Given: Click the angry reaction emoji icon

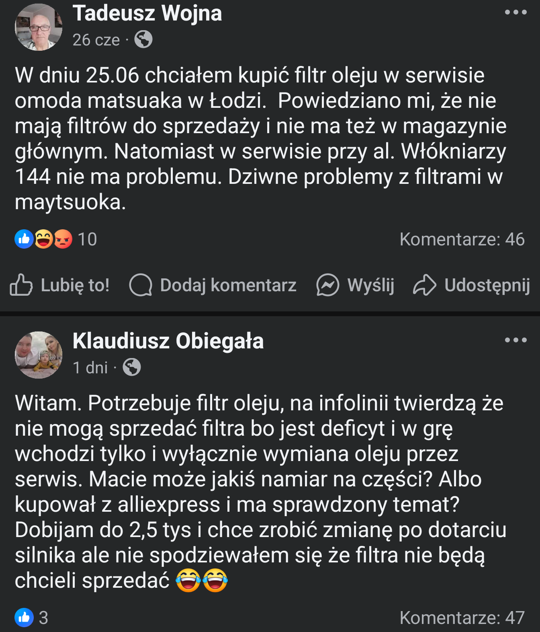Looking at the screenshot, I should point(63,239).
